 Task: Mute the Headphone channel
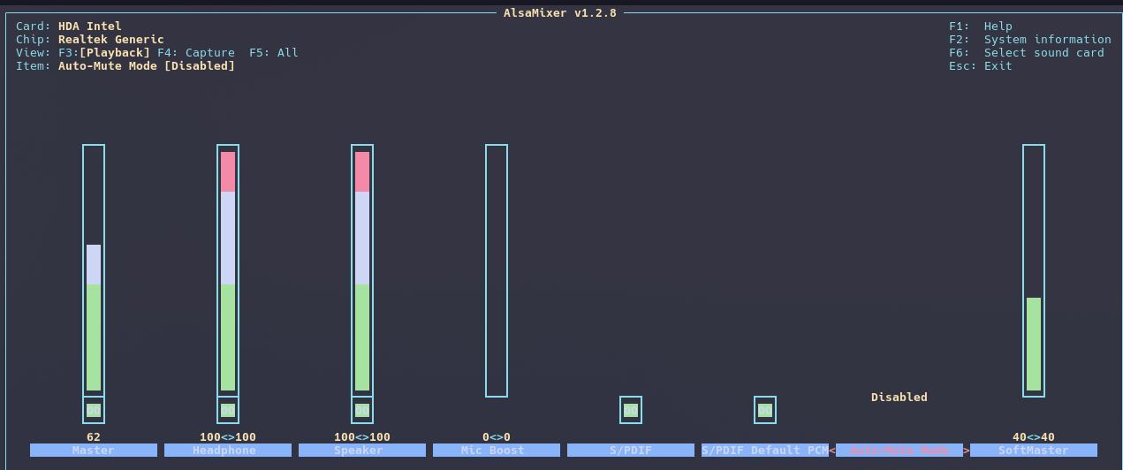(228, 410)
